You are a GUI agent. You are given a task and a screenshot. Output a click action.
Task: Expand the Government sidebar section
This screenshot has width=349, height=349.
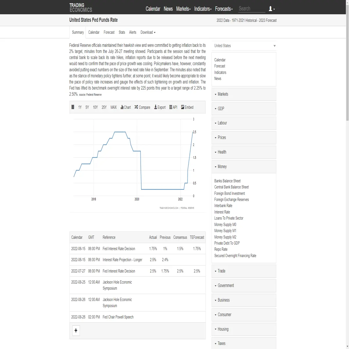click(244, 286)
